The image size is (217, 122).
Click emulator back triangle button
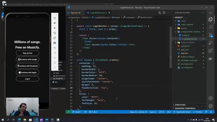55,53
